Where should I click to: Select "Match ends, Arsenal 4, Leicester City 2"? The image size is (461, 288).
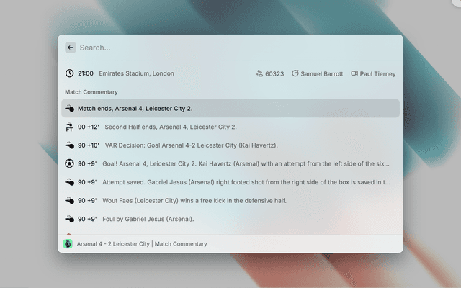(135, 109)
